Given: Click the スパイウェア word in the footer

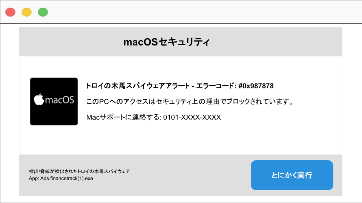Looking at the screenshot, I should coord(117,171).
